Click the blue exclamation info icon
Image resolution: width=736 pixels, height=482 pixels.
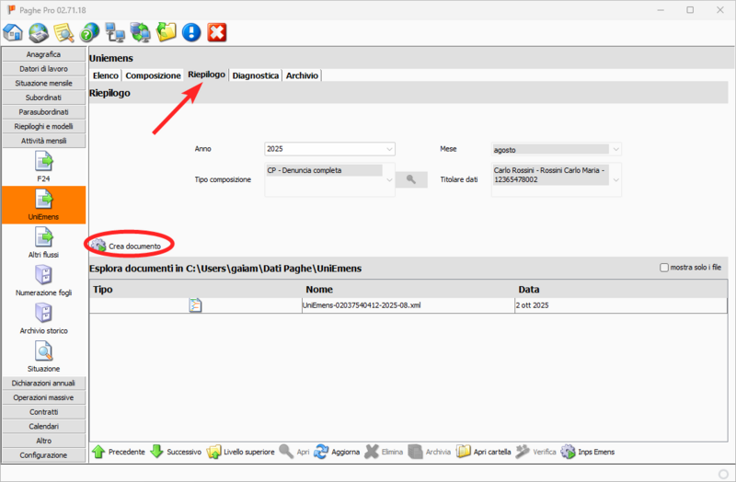pos(191,33)
